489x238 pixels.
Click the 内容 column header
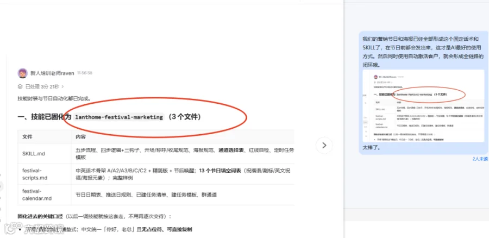pyautogui.click(x=183, y=136)
